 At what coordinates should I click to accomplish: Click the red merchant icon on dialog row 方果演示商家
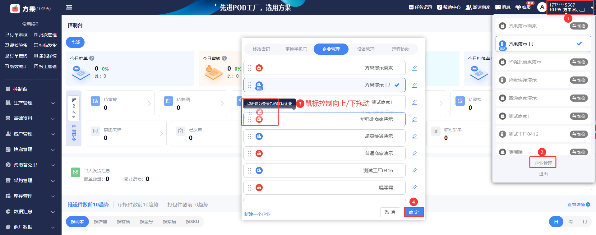[259, 68]
